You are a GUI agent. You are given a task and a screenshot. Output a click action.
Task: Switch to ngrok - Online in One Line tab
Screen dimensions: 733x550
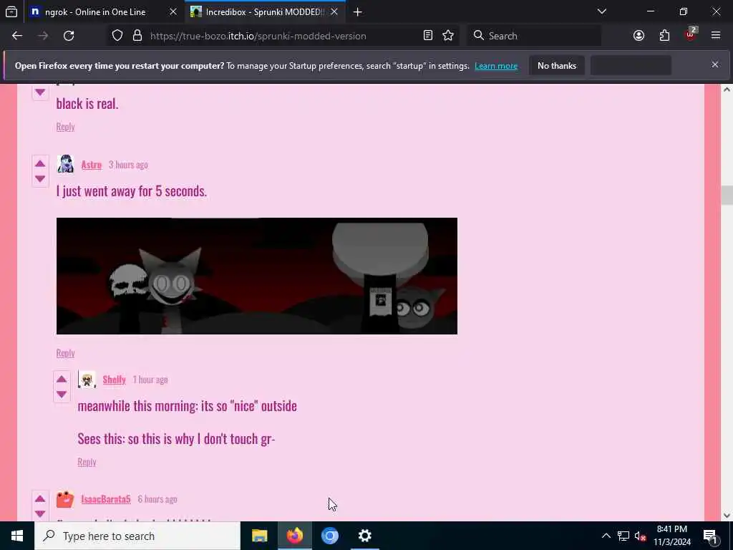coord(95,12)
